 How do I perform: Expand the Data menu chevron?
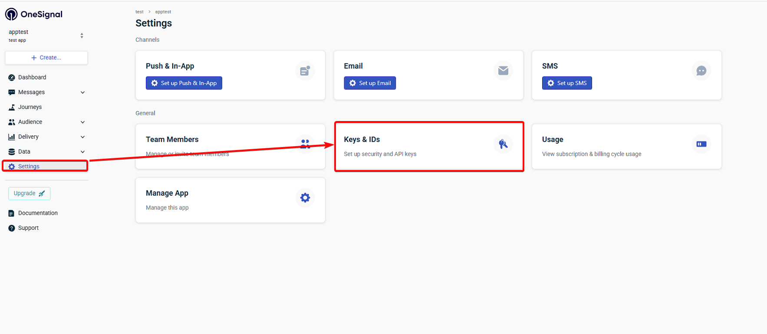click(82, 152)
